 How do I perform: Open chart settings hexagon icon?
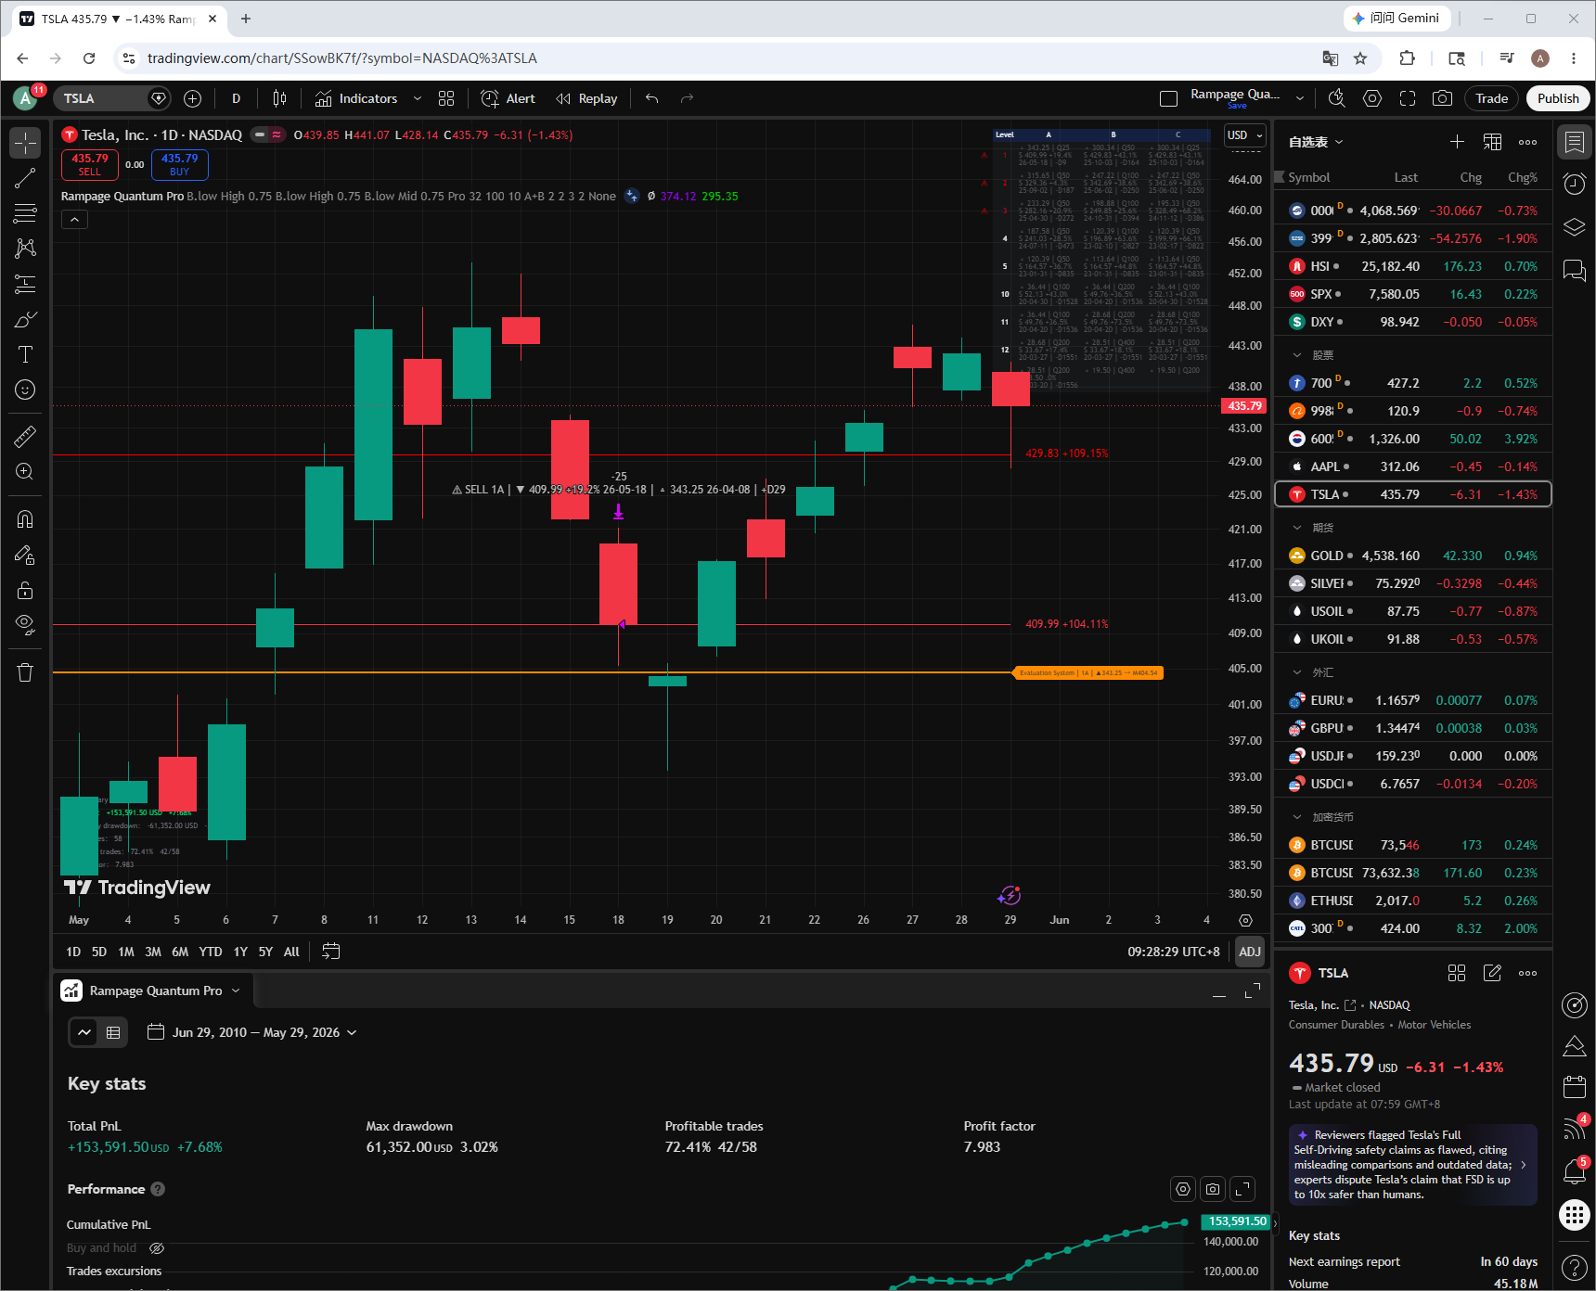click(1372, 98)
